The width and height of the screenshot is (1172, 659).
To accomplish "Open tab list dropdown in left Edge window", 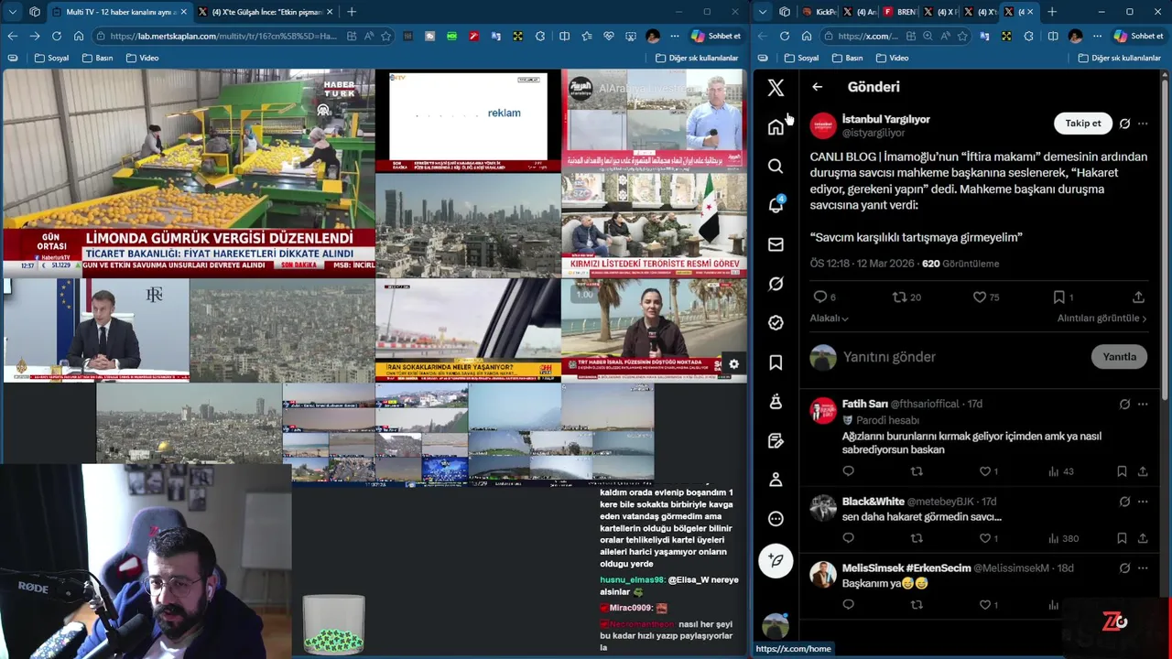I will 12,12.
